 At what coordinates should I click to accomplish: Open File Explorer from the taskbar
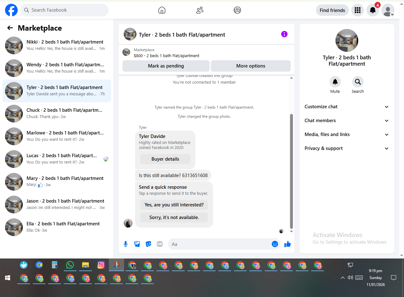tap(86, 265)
